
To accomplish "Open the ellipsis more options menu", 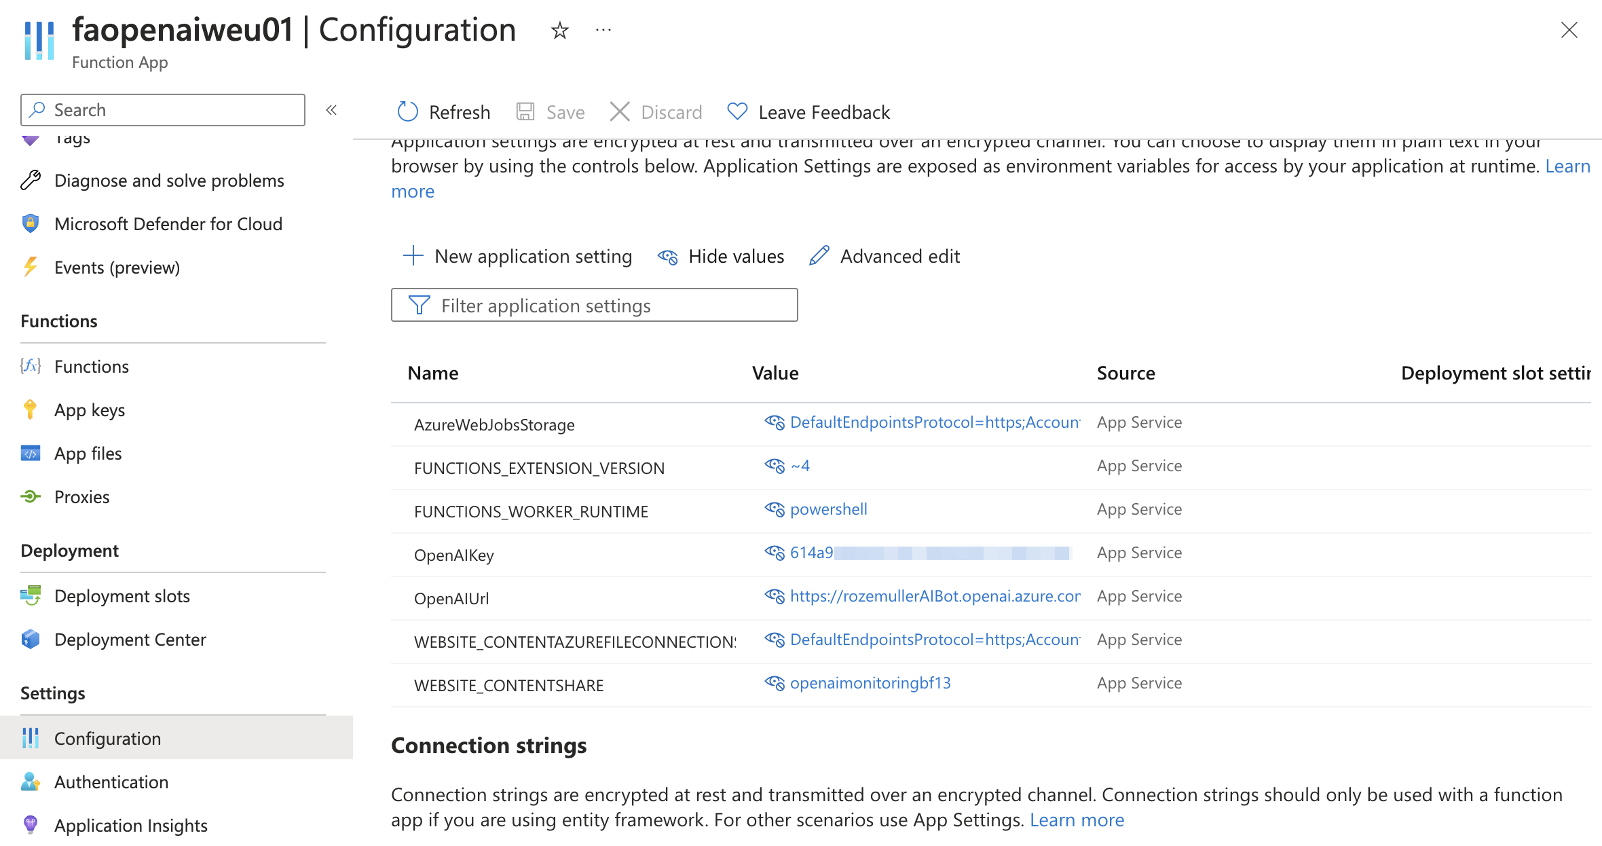I will 603,31.
